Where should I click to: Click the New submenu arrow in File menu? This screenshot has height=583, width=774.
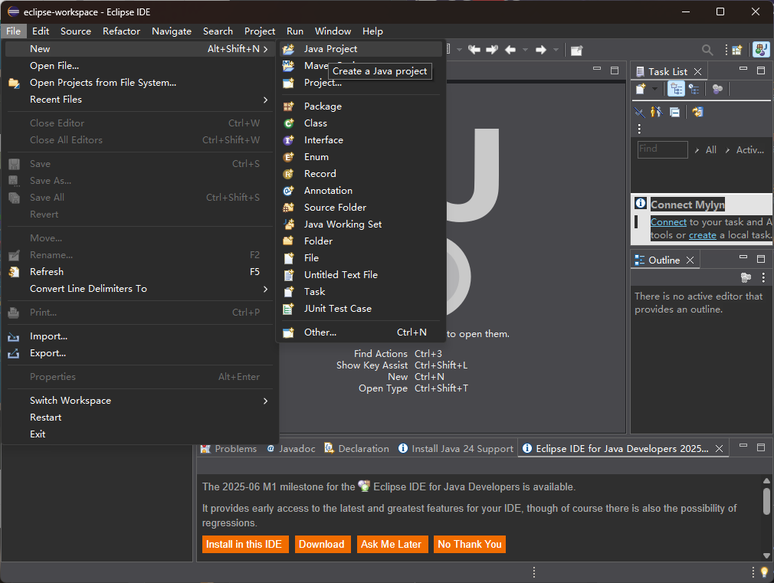265,49
